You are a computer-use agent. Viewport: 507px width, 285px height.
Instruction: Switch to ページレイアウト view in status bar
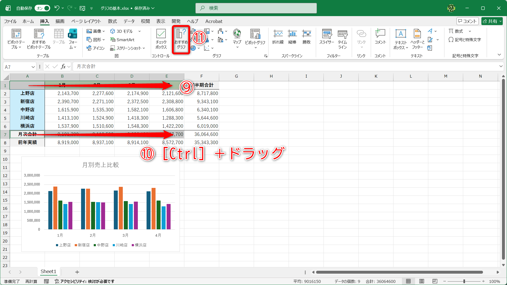[421, 281]
